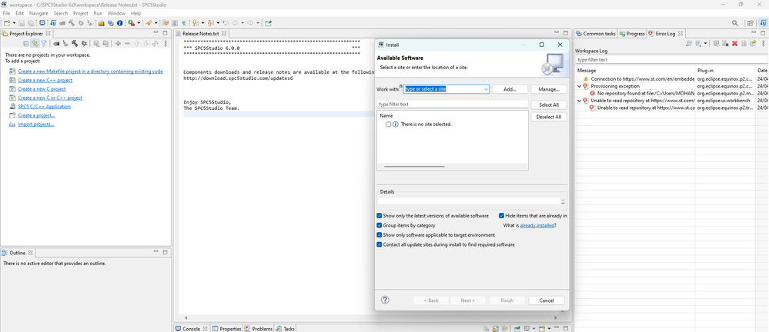Image resolution: width=769 pixels, height=332 pixels.
Task: Open the Work with site dropdown arrow
Action: (x=486, y=89)
